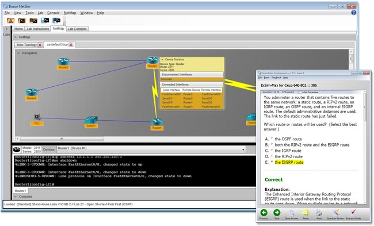This screenshot has height=226, width=374.
Task: Click the double orange console toolbar icon
Action: click(x=33, y=21)
